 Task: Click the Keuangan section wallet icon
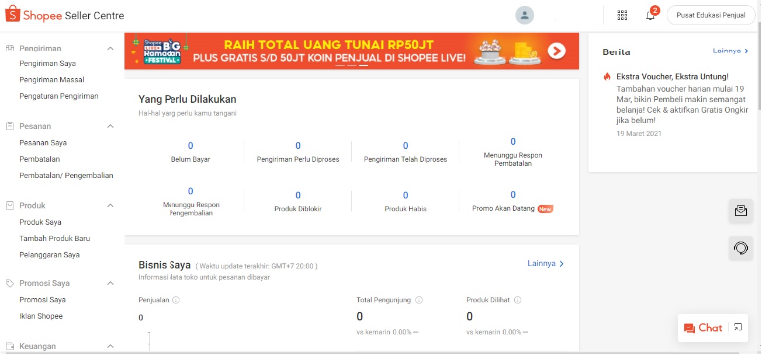point(9,346)
